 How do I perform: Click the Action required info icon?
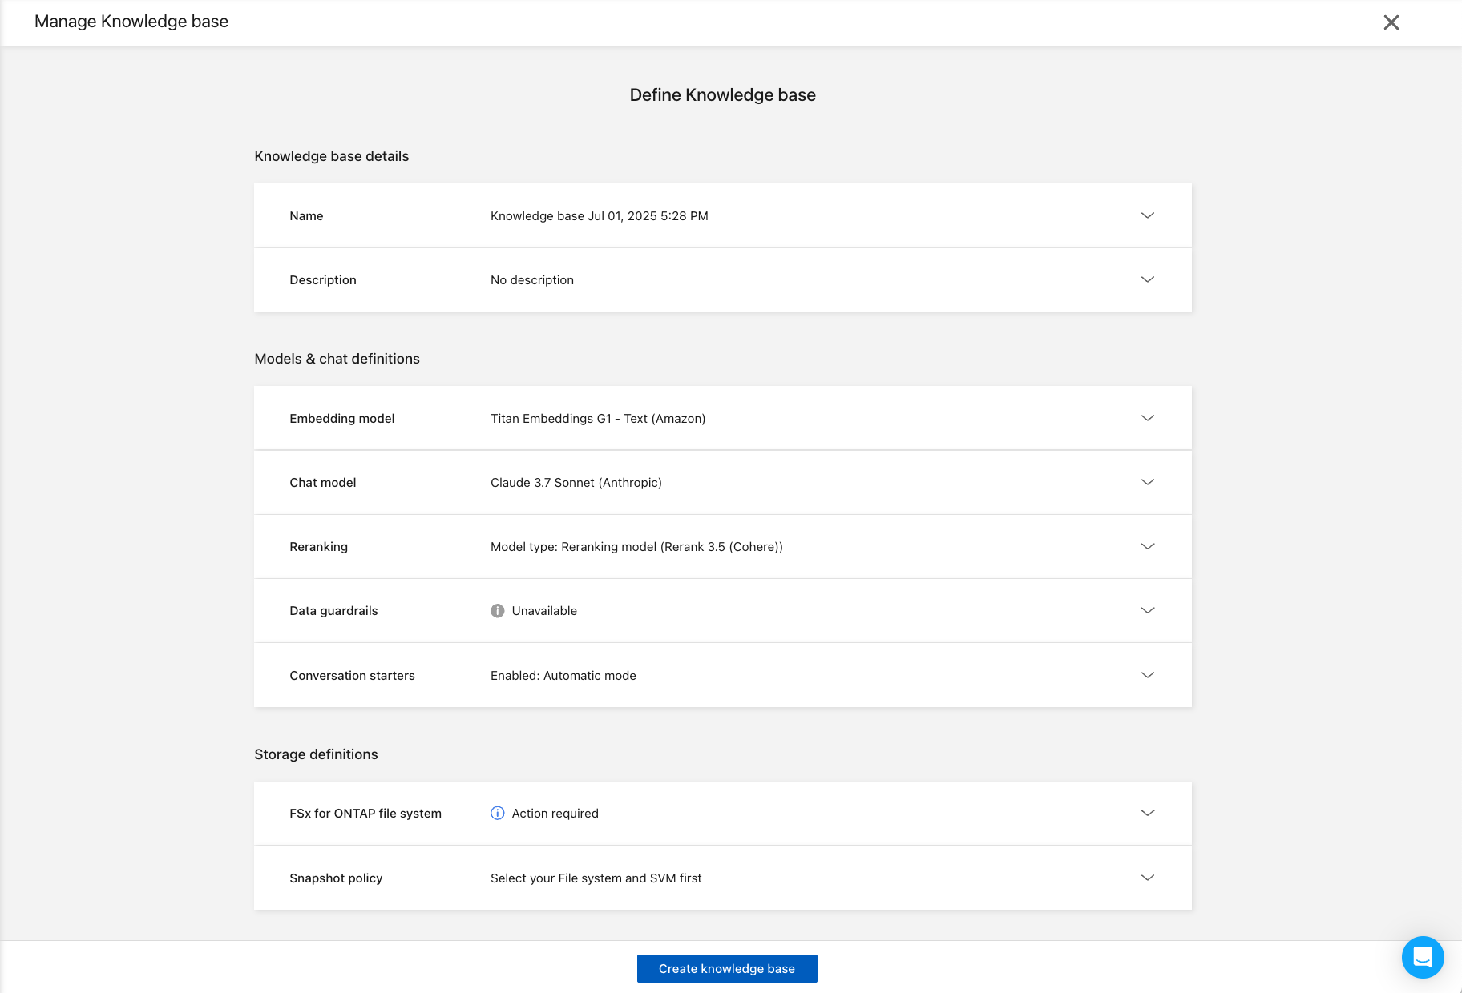(498, 814)
